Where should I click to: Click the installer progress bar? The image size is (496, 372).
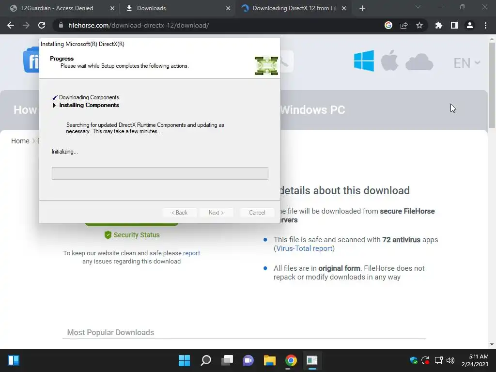tap(160, 173)
